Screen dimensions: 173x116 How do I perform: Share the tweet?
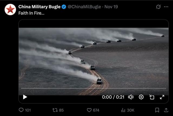166,110
